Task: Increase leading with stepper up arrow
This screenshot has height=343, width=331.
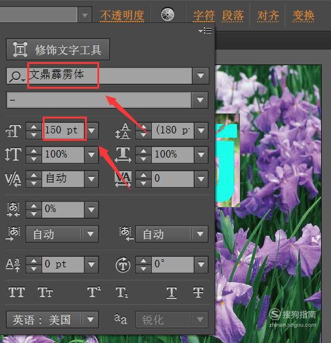Action: pos(143,127)
